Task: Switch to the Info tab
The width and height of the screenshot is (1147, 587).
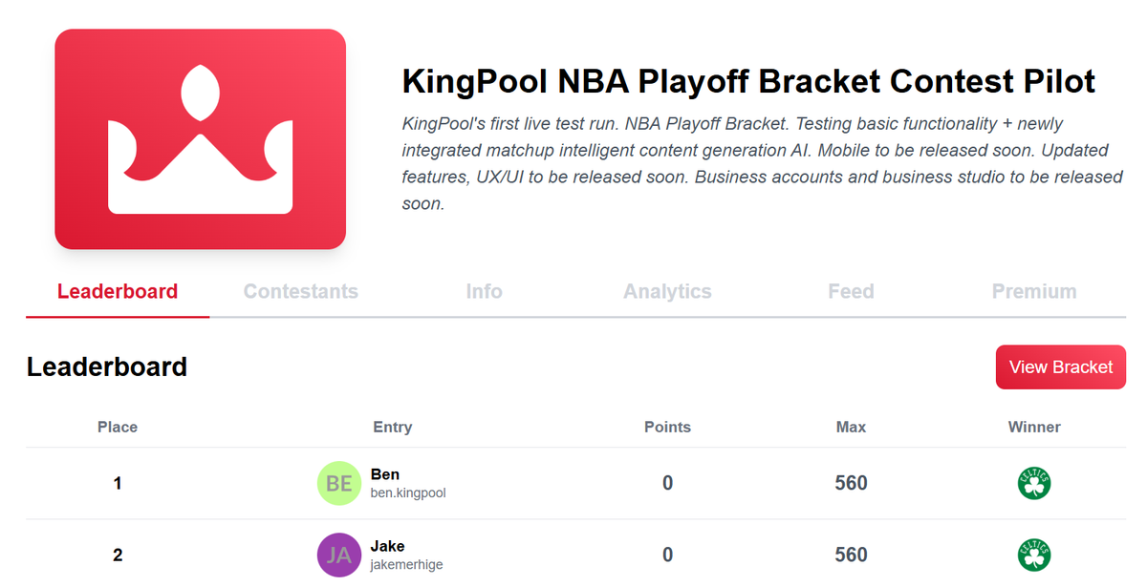Action: pos(484,291)
